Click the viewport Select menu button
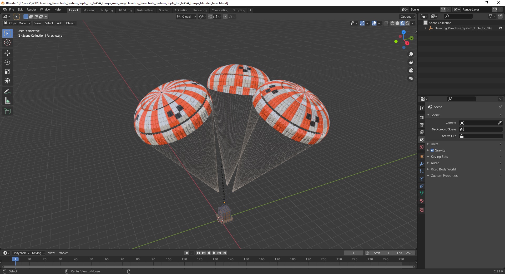This screenshot has height=274, width=505. point(49,23)
